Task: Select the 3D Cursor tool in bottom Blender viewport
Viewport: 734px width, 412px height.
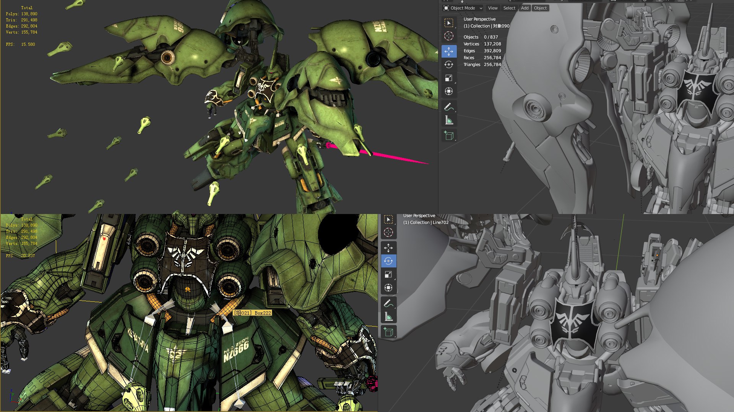Action: point(388,232)
